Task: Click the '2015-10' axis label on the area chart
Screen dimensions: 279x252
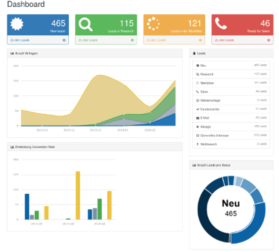Action: (42, 130)
